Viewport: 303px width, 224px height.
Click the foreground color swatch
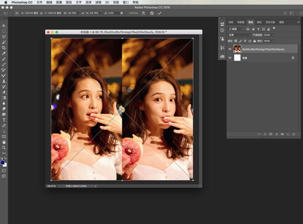point(3,163)
